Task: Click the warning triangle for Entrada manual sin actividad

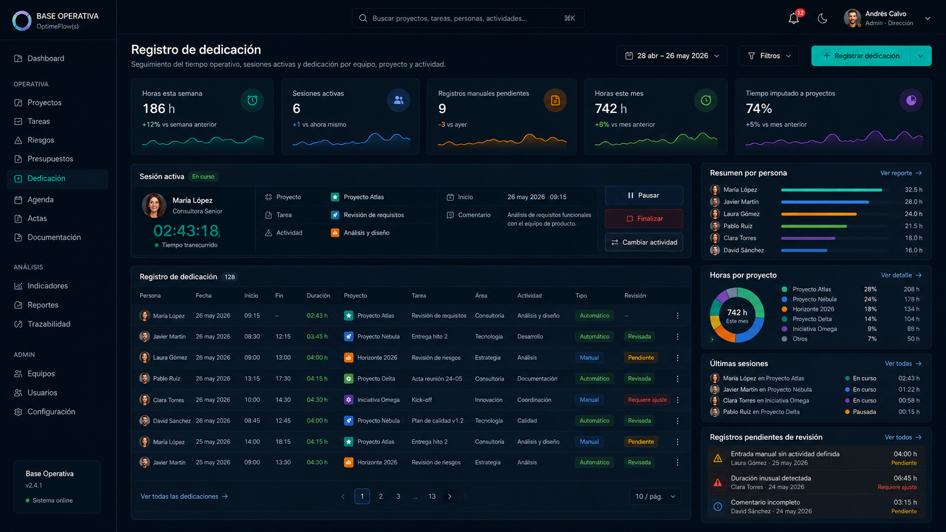Action: click(x=717, y=459)
